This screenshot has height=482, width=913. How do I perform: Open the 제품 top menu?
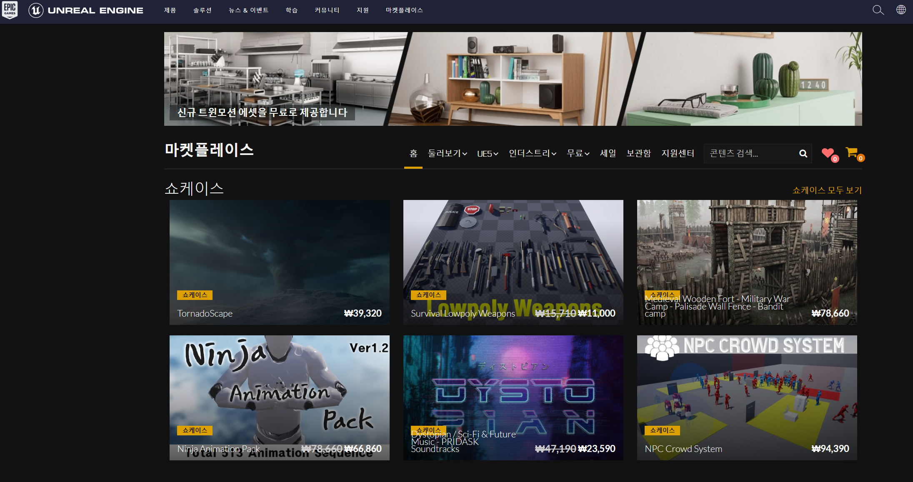click(170, 10)
